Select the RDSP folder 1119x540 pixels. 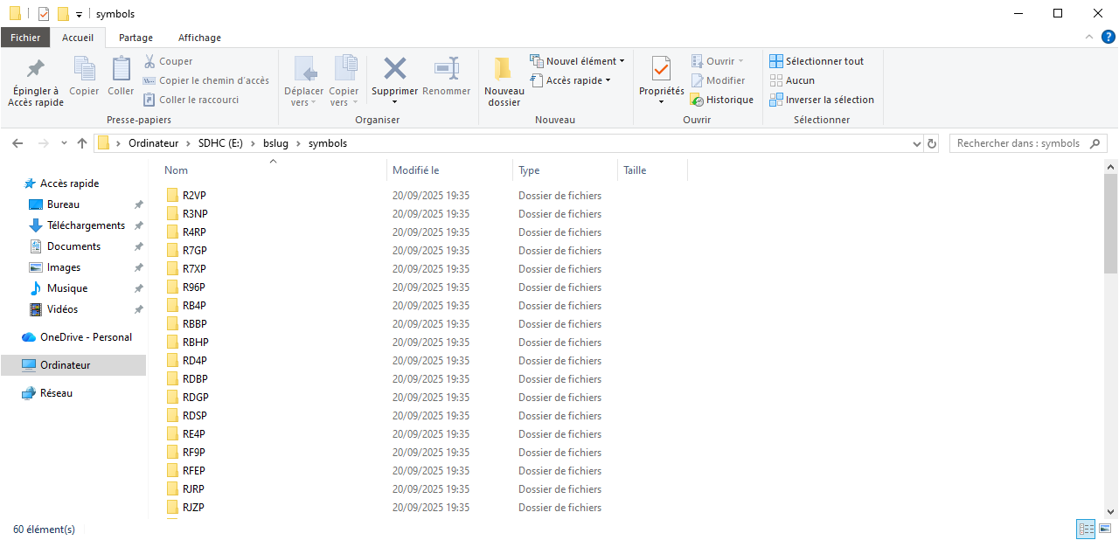click(195, 416)
